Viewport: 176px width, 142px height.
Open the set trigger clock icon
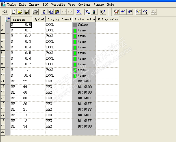point(117,12)
